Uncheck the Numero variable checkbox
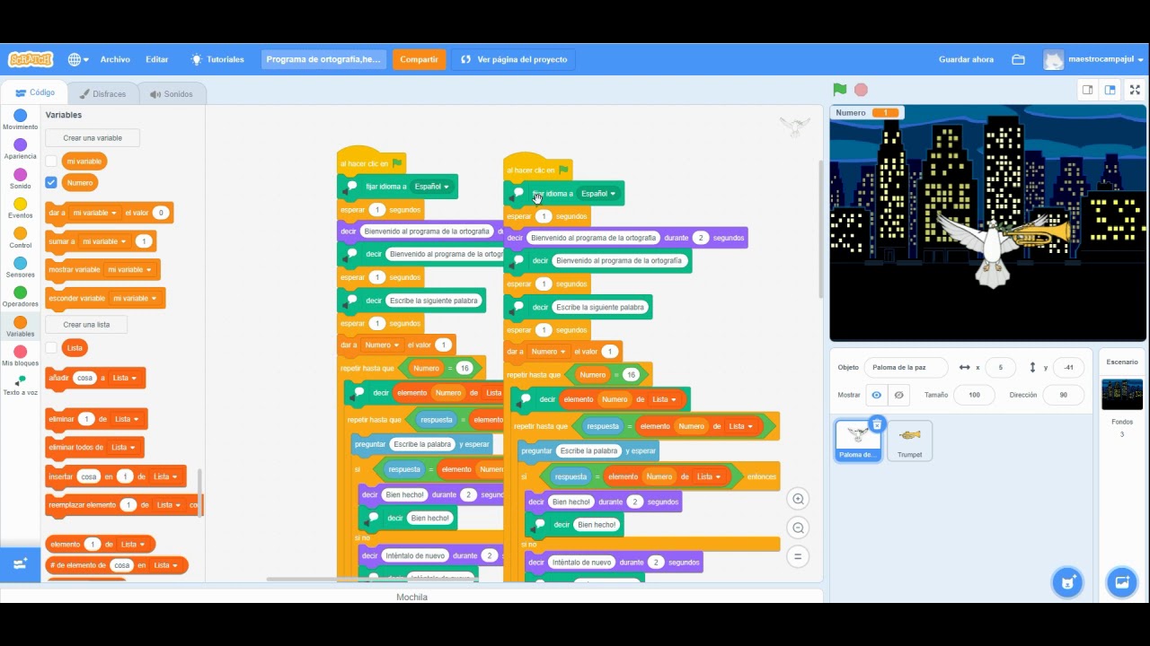 [51, 182]
